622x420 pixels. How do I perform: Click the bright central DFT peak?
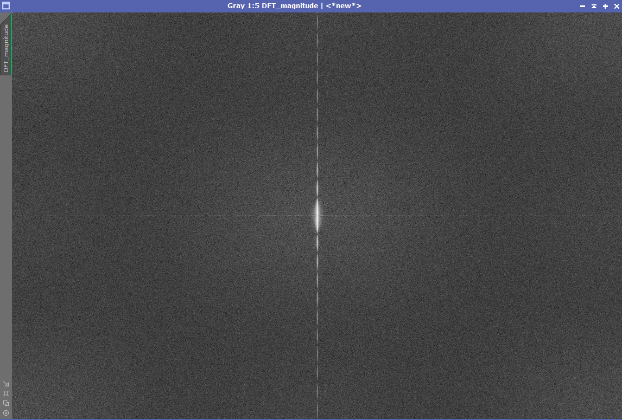point(318,216)
